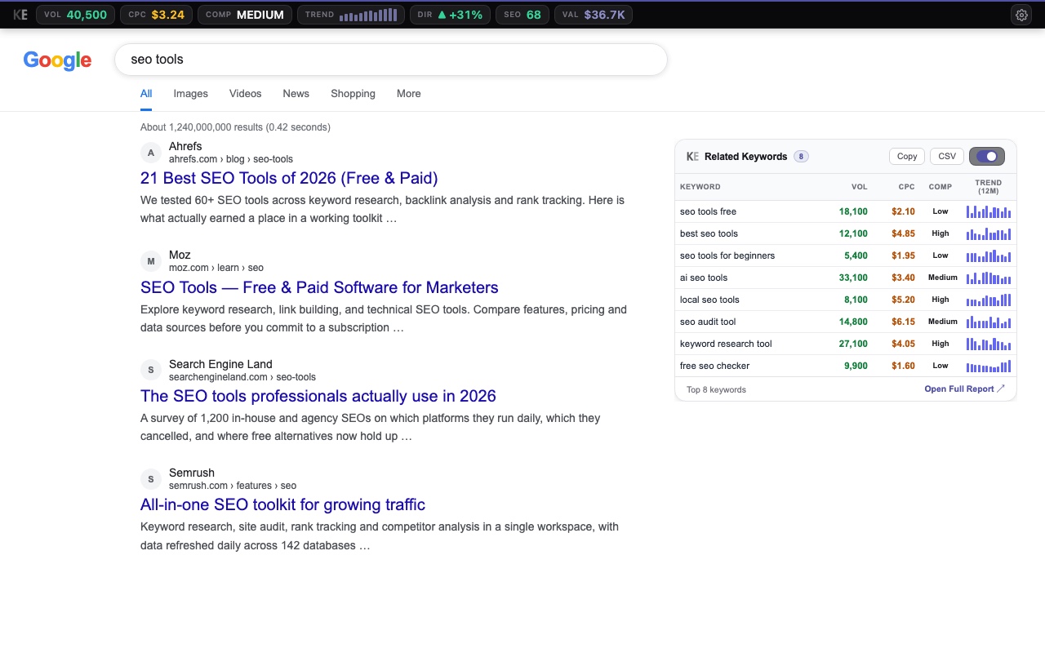Image resolution: width=1045 pixels, height=653 pixels.
Task: Click the arrow icon beside Open Full Report
Action: click(1002, 389)
